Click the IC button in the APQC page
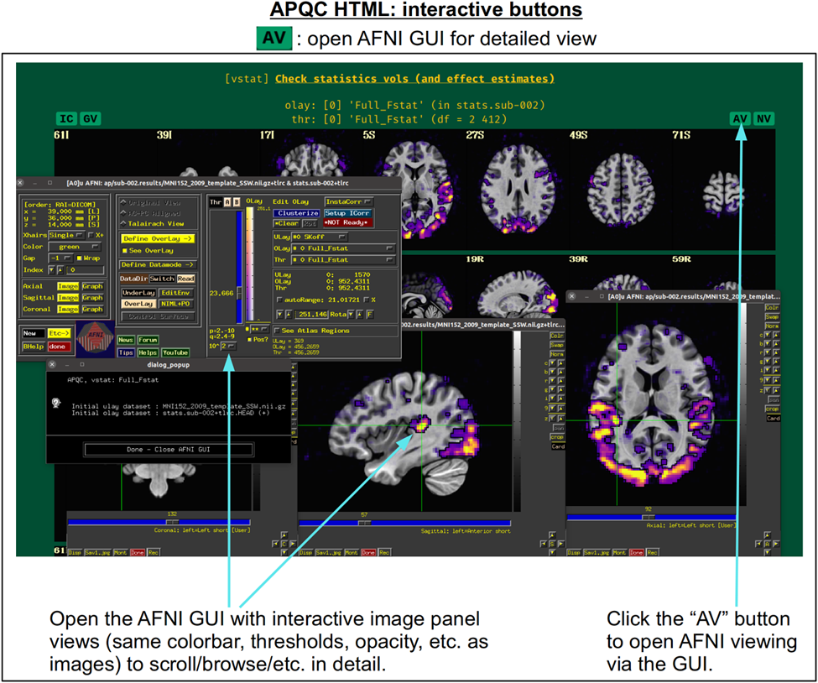 [x=66, y=119]
